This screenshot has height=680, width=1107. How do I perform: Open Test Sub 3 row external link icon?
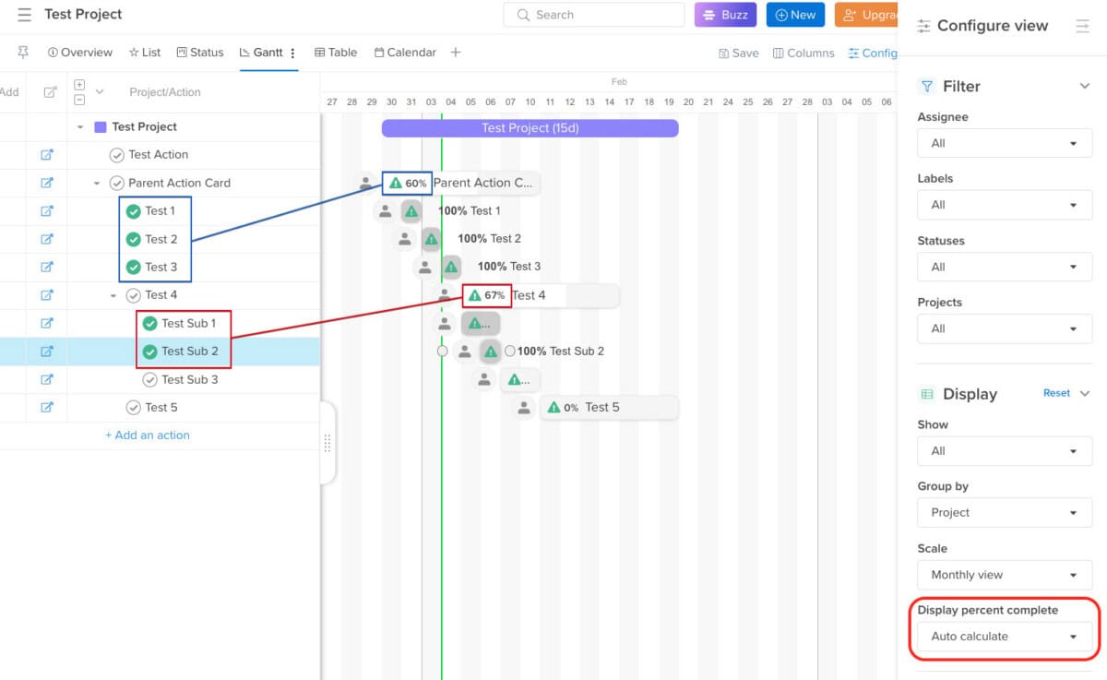[x=47, y=379]
